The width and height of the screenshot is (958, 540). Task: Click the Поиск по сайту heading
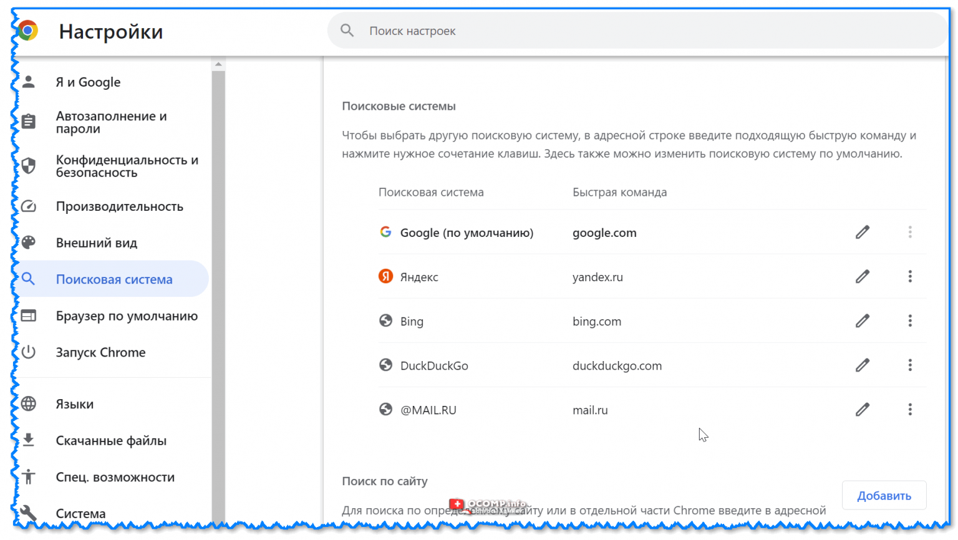point(385,481)
